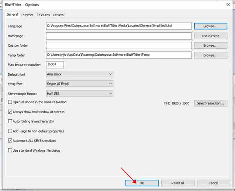
Task: Click the Custom folder input field
Action: (119, 46)
